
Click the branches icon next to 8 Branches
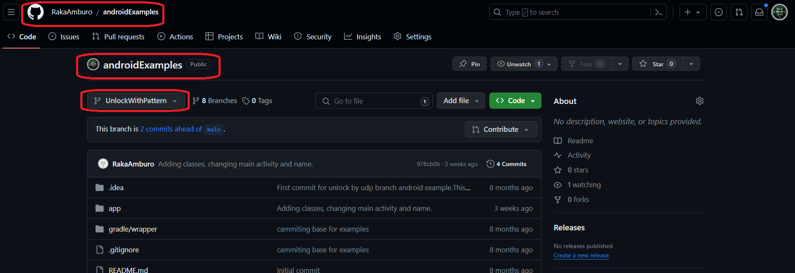[196, 101]
